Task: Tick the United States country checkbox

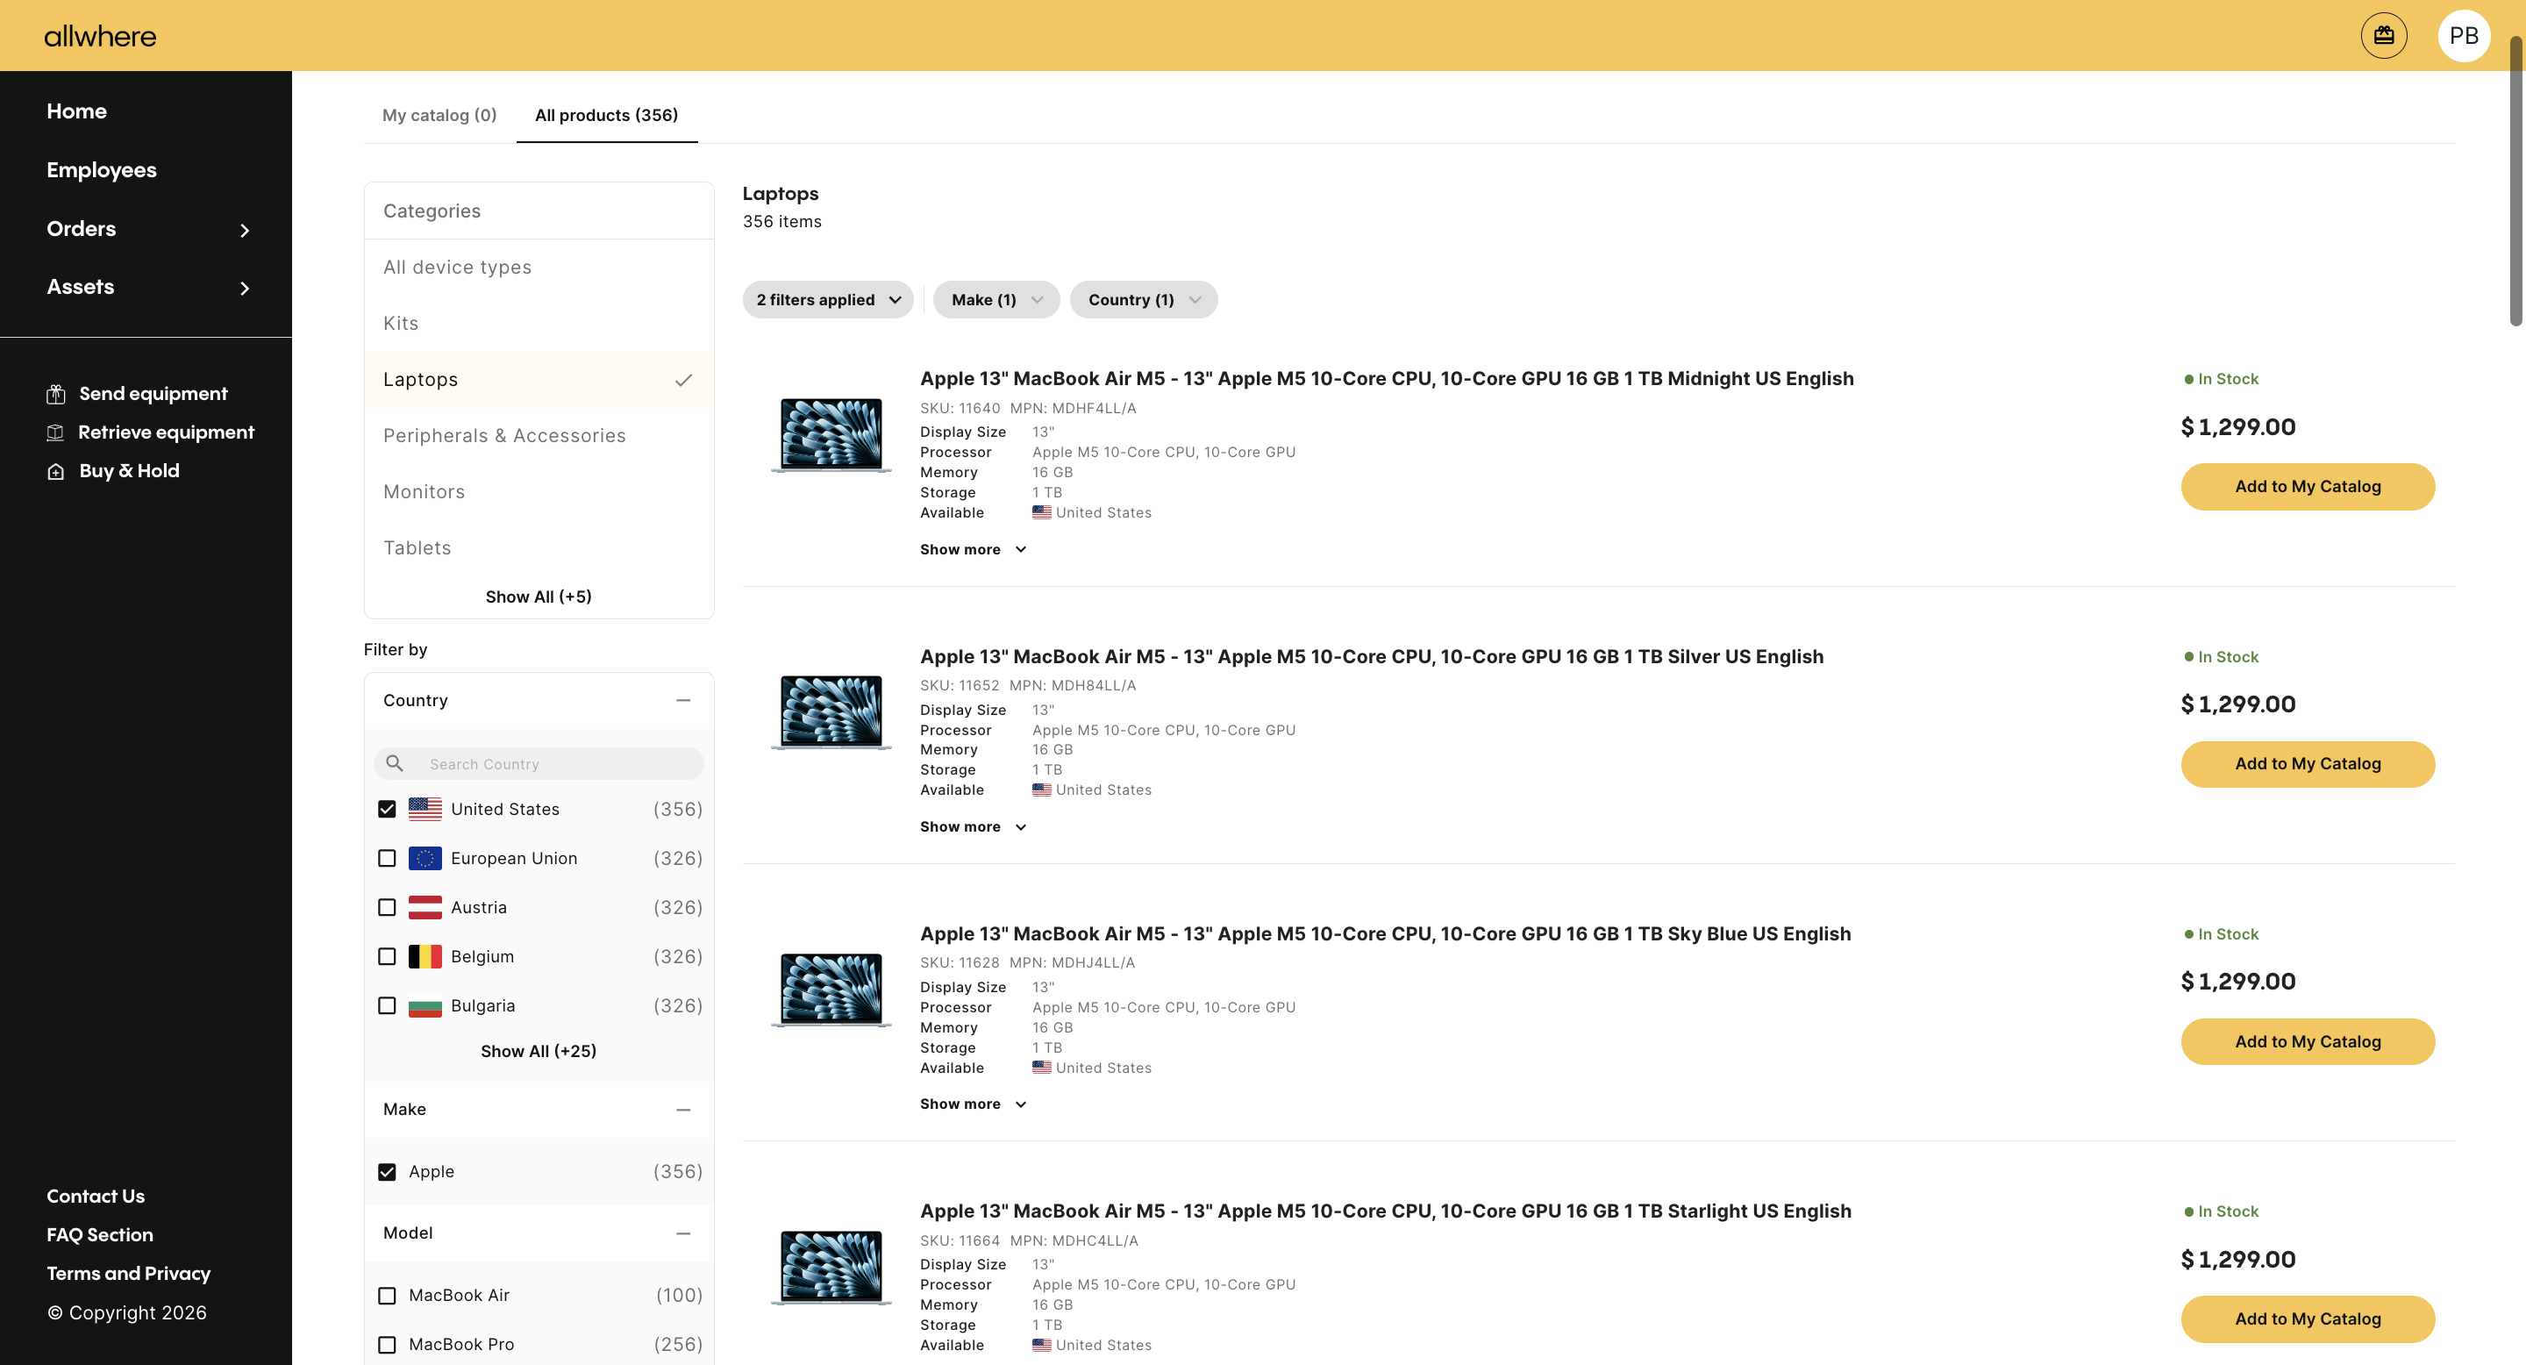Action: coord(388,809)
